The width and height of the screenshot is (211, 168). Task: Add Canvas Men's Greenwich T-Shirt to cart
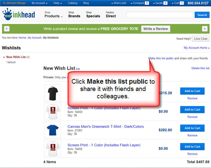[x=192, y=128]
